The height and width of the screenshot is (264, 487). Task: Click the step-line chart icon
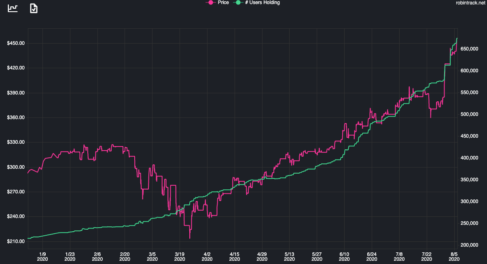tap(13, 8)
